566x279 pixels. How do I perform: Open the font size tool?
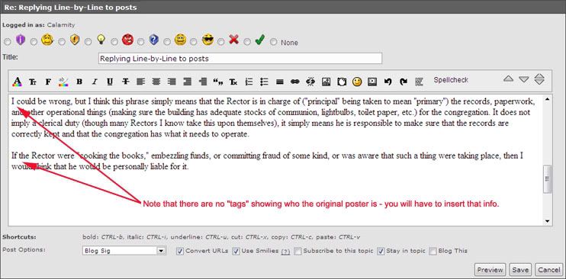33,82
